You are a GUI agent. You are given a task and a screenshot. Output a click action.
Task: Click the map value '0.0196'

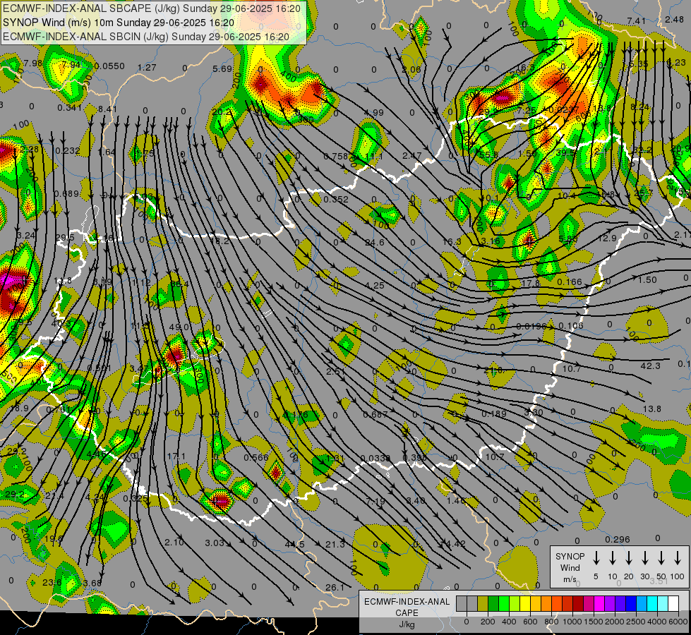(531, 326)
